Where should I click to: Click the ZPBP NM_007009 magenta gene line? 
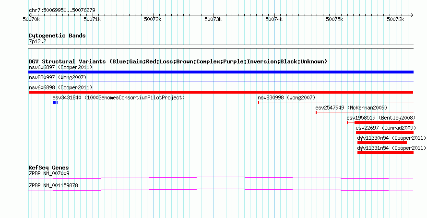(221, 178)
